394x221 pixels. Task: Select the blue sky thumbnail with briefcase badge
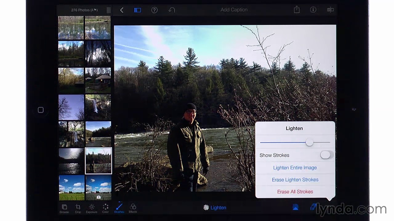click(98, 188)
